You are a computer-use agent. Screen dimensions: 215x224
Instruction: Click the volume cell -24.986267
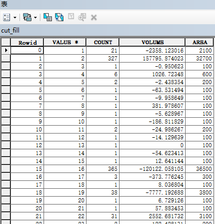pos(152,129)
